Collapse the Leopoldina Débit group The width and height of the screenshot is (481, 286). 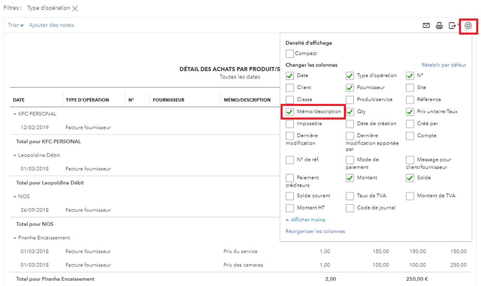[14, 156]
